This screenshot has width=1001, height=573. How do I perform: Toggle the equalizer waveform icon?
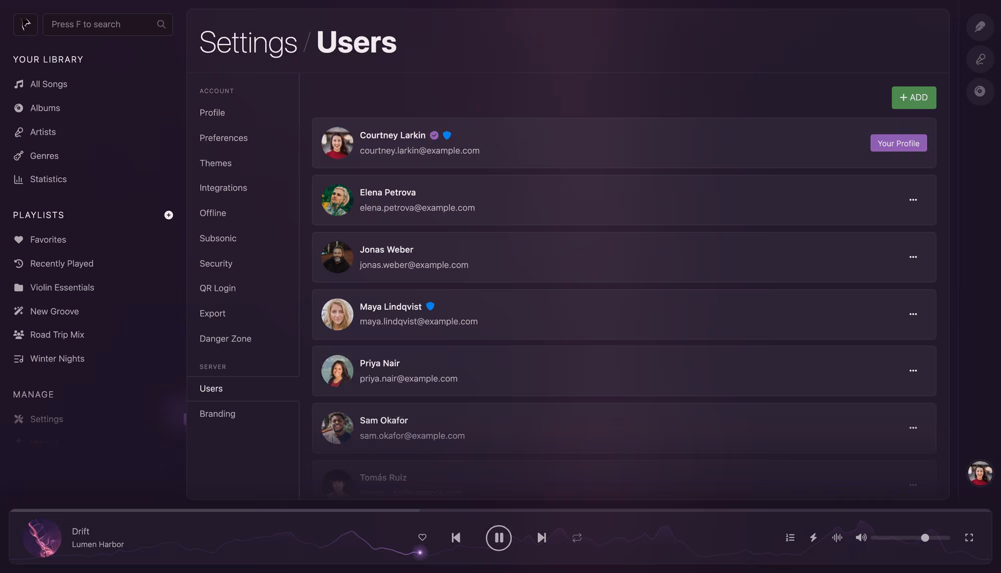click(x=837, y=537)
